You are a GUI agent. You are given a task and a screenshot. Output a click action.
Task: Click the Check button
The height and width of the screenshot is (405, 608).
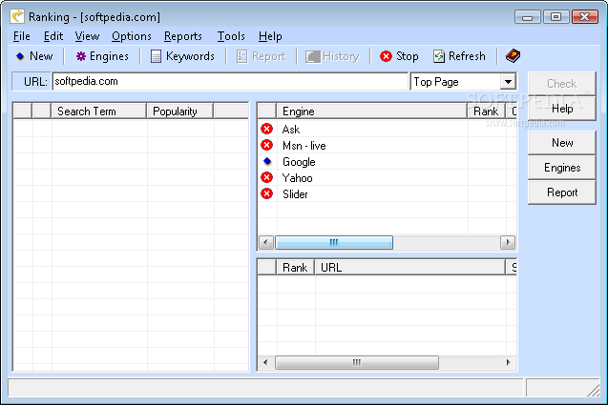coord(561,84)
